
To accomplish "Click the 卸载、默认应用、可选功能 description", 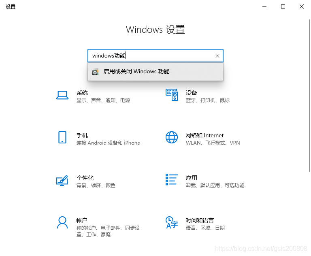I will [x=215, y=186].
